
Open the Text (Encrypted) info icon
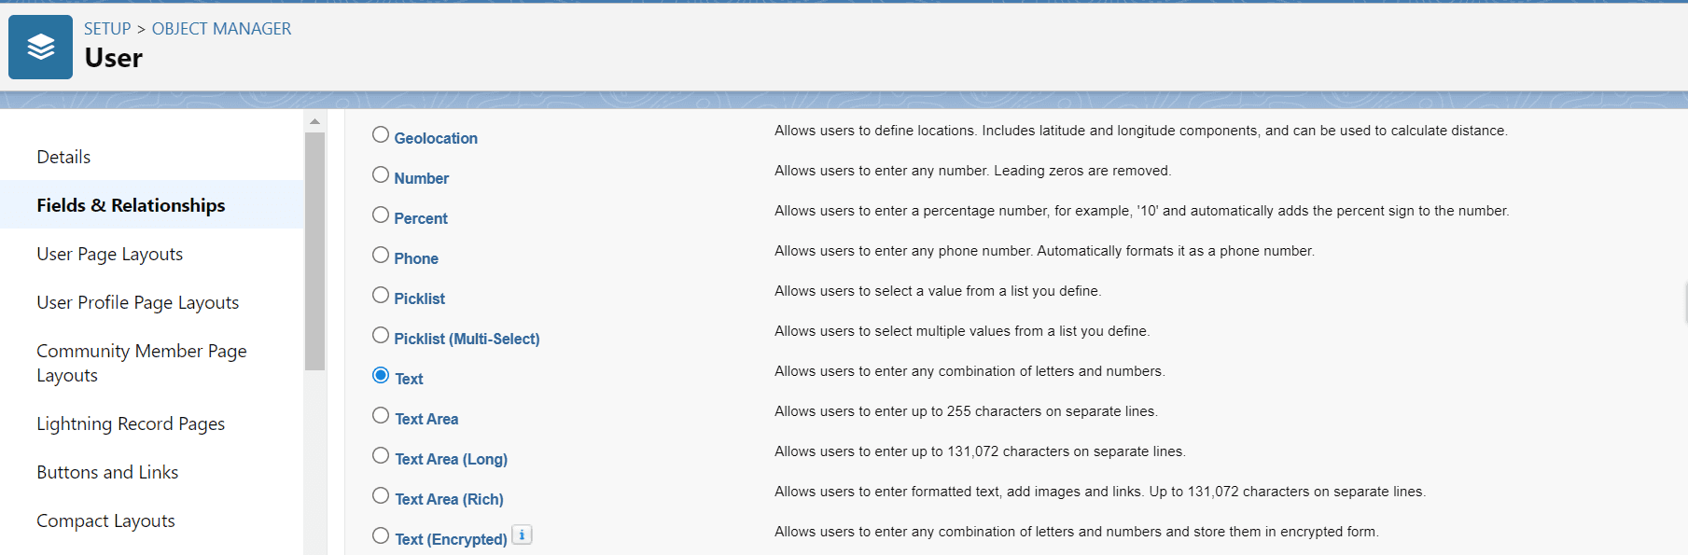523,535
